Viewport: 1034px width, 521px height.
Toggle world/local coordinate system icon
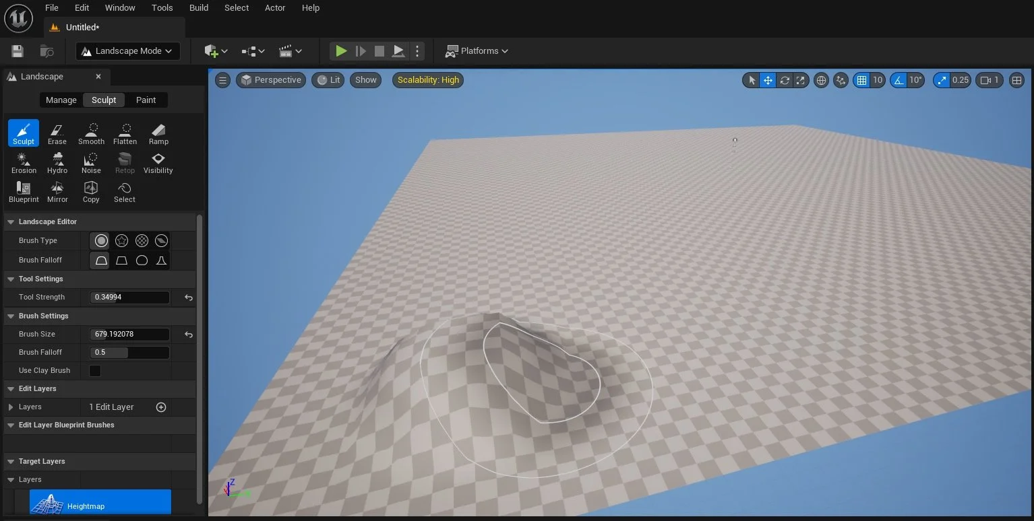coord(821,80)
